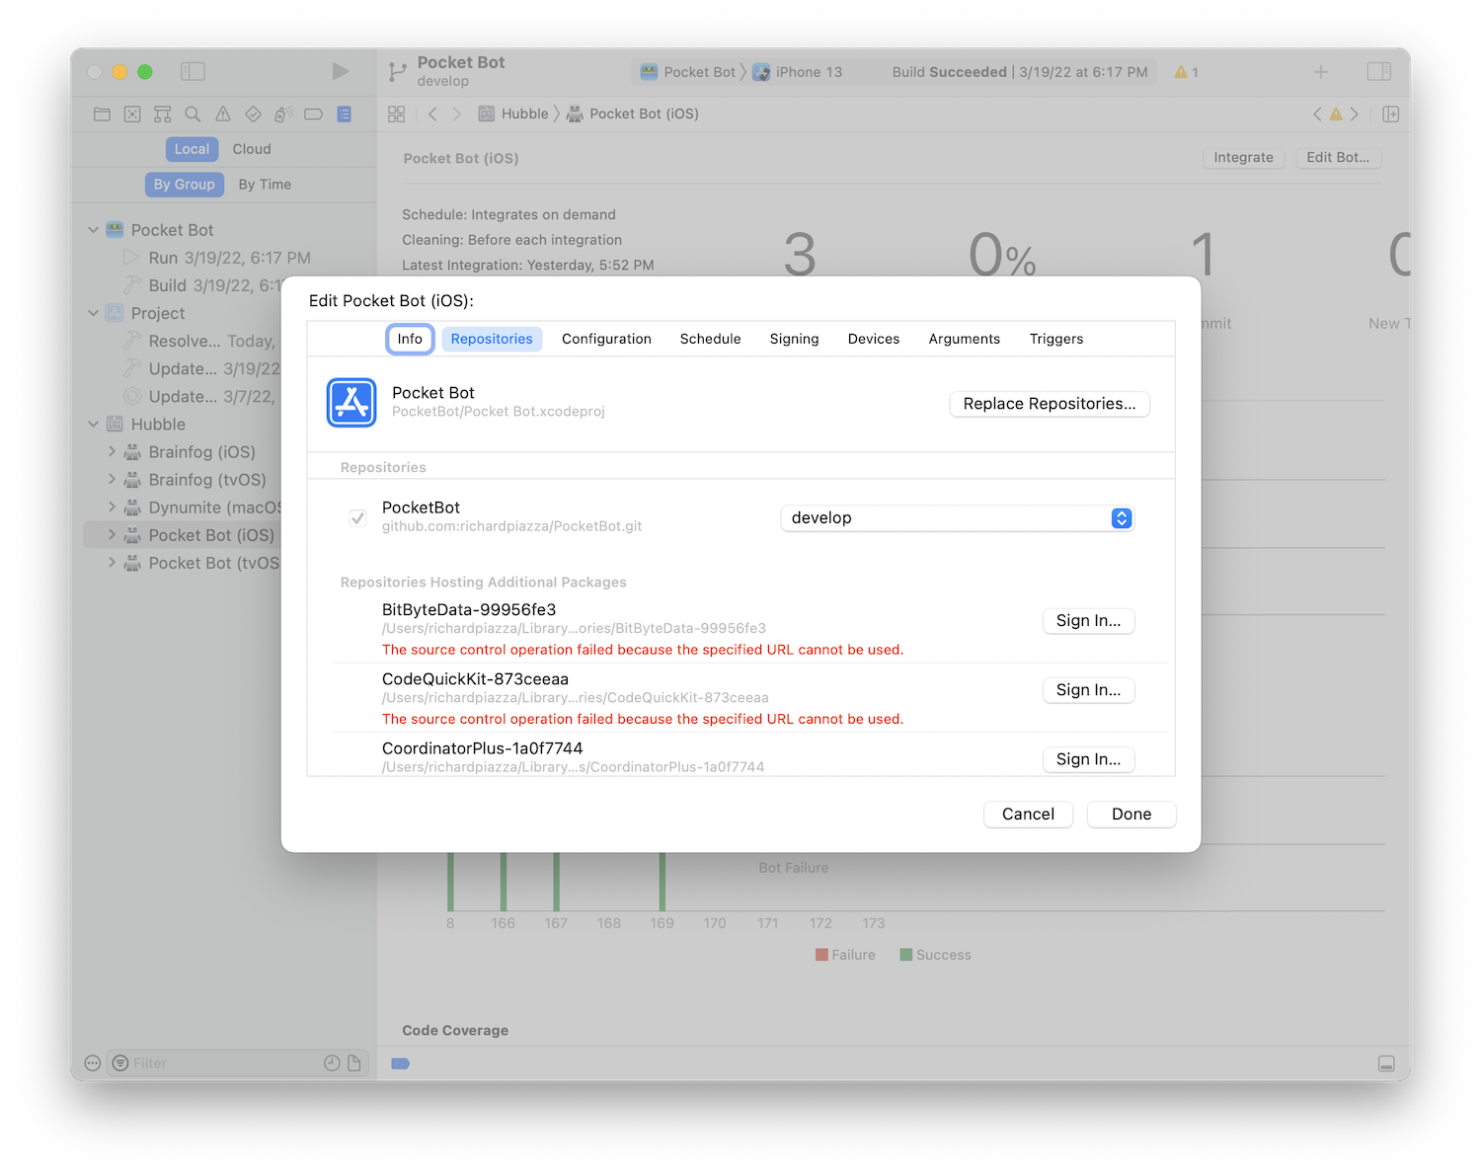Switch to By Group sorting
Image resolution: width=1481 pixels, height=1174 pixels.
(184, 185)
